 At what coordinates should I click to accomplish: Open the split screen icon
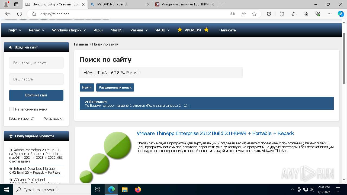point(282,14)
